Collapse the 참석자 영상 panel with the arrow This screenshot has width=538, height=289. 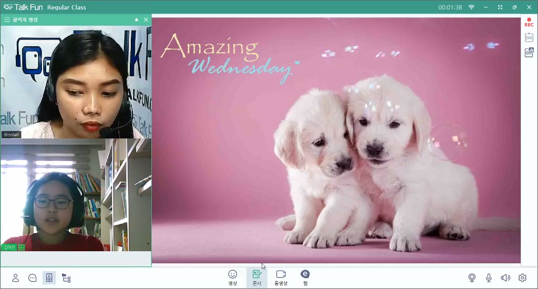[x=137, y=19]
